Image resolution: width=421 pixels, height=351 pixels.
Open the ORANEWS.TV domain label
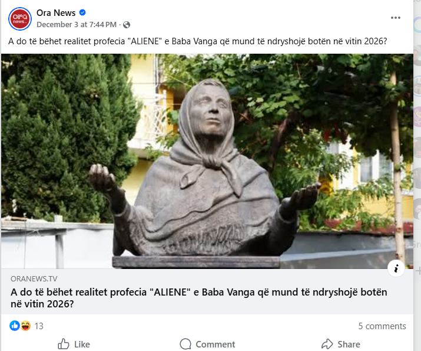[34, 278]
